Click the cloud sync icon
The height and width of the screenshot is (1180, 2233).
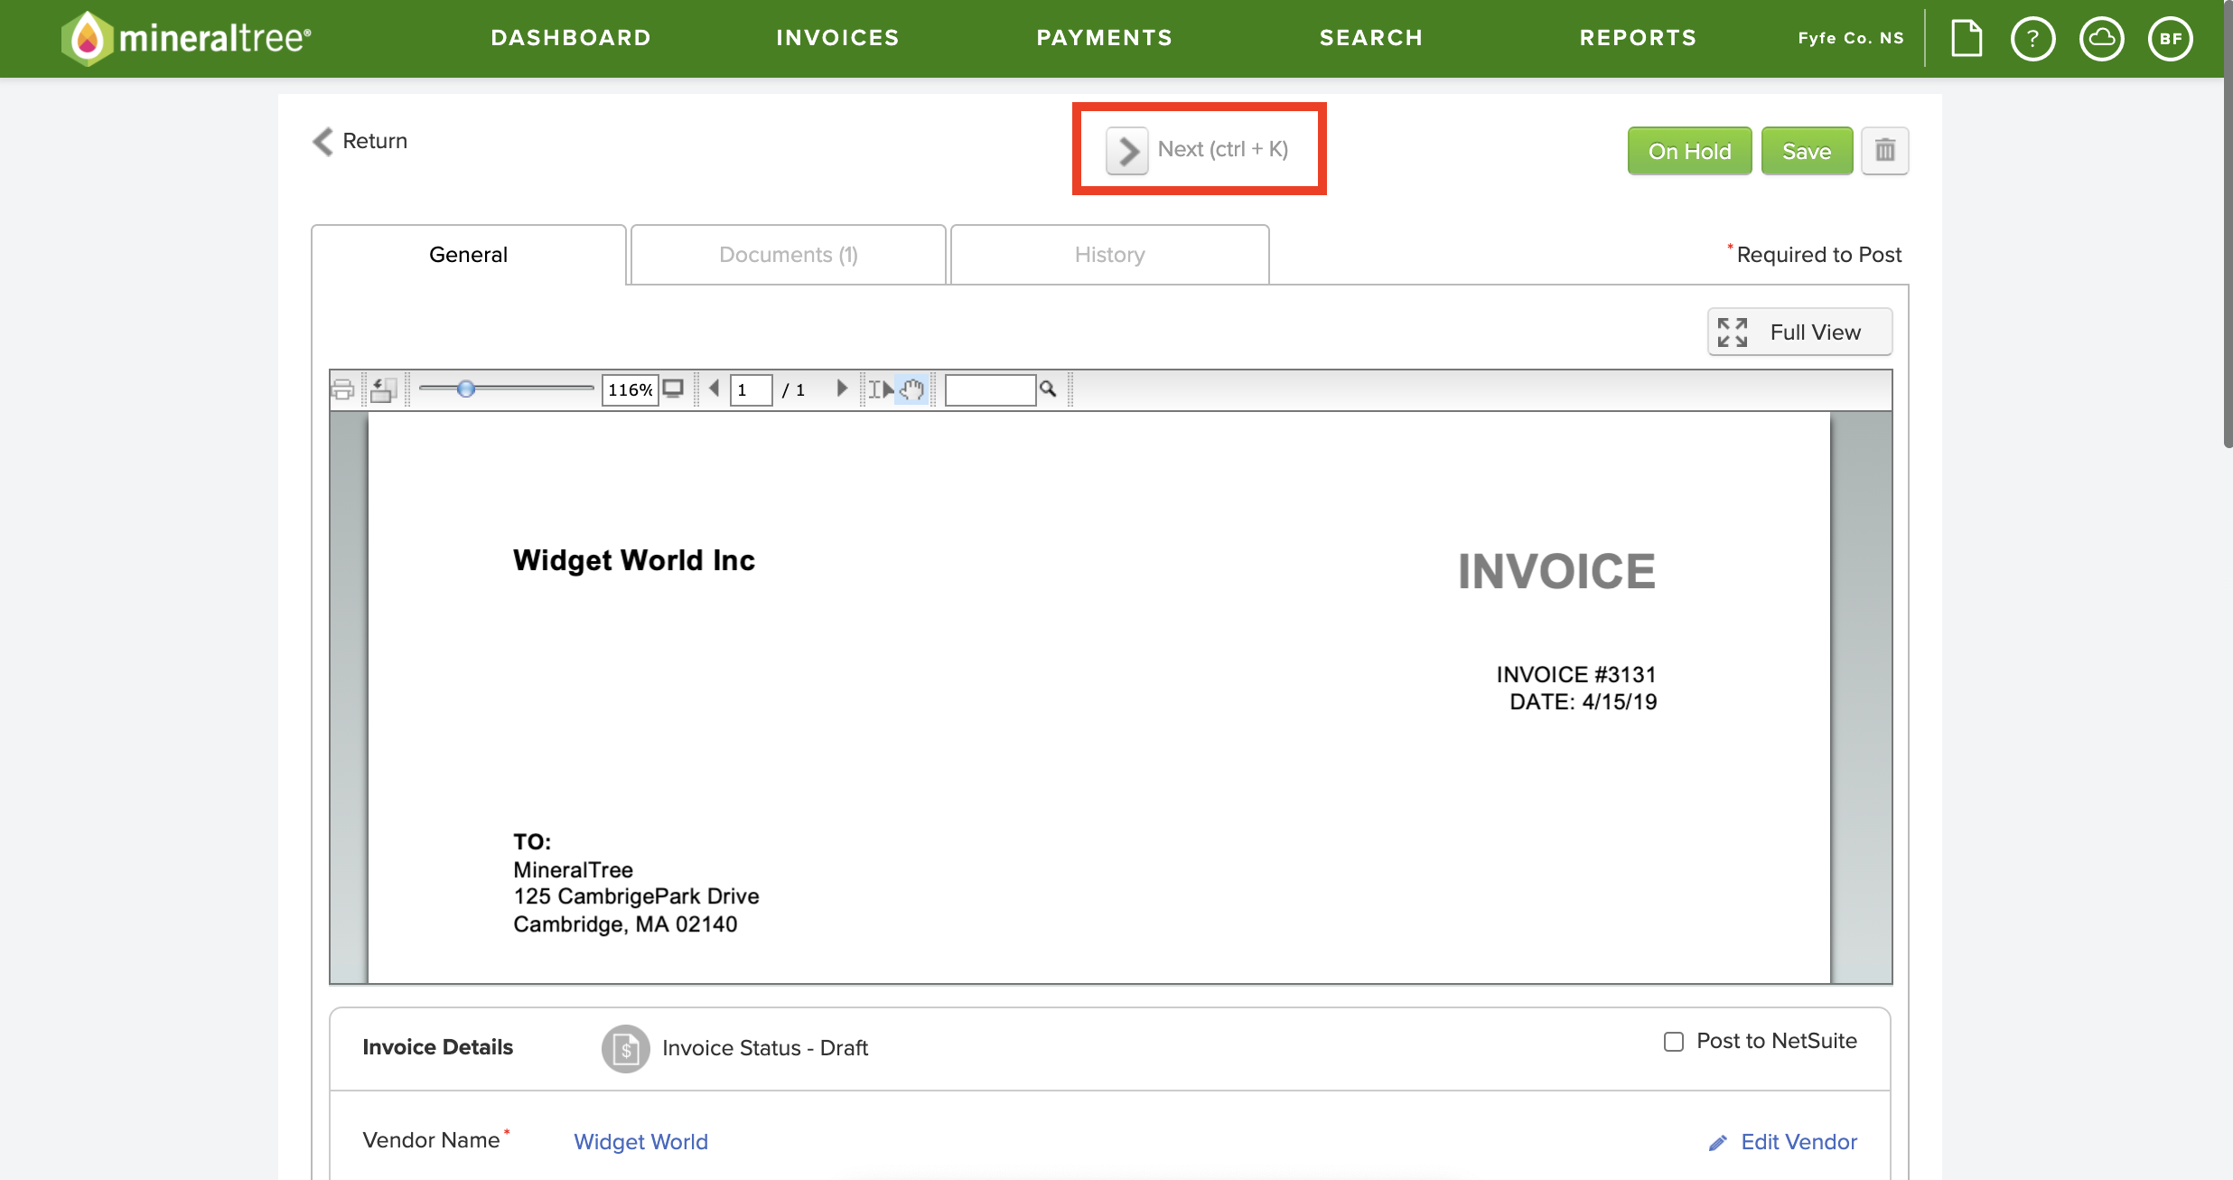(x=2101, y=39)
